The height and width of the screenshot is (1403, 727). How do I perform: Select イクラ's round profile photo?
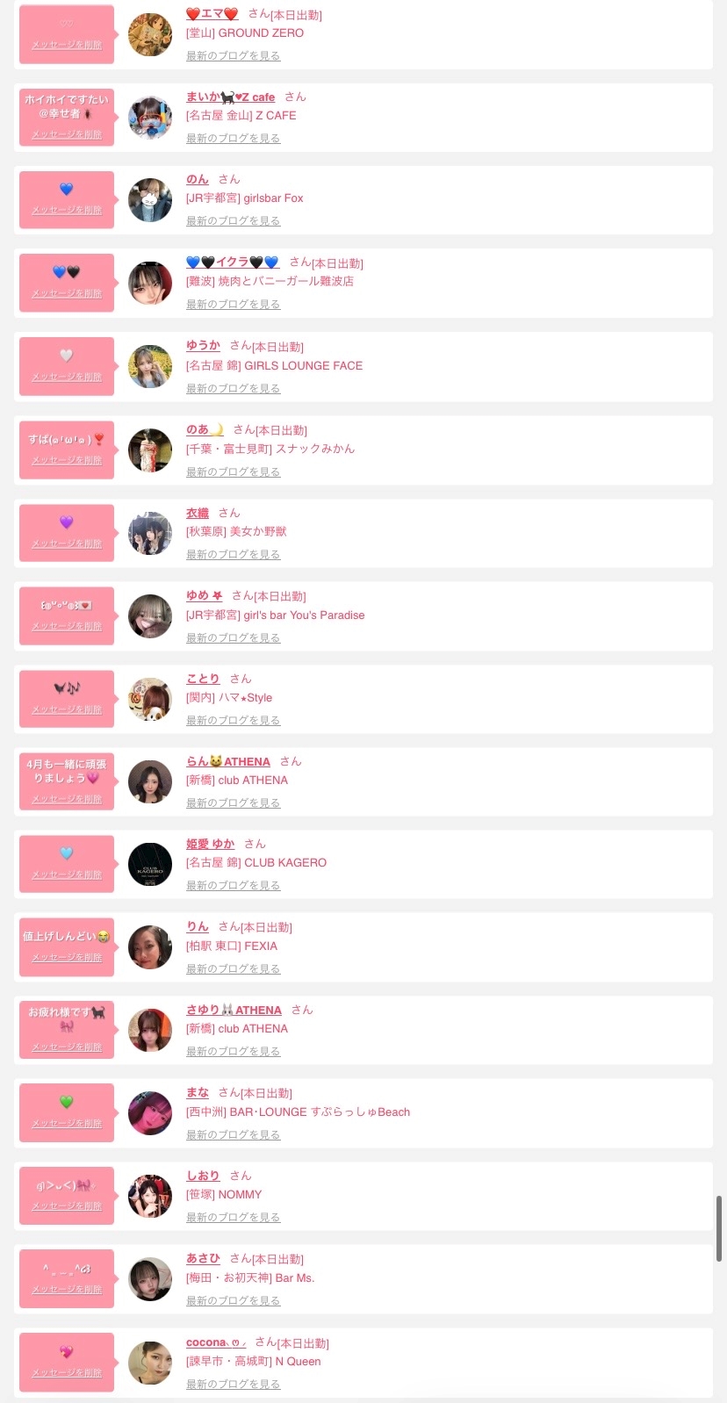pyautogui.click(x=150, y=284)
